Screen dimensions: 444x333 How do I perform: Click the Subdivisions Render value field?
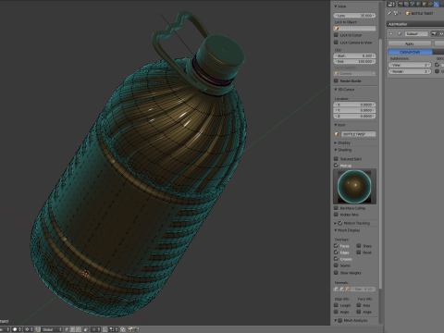[x=410, y=71]
